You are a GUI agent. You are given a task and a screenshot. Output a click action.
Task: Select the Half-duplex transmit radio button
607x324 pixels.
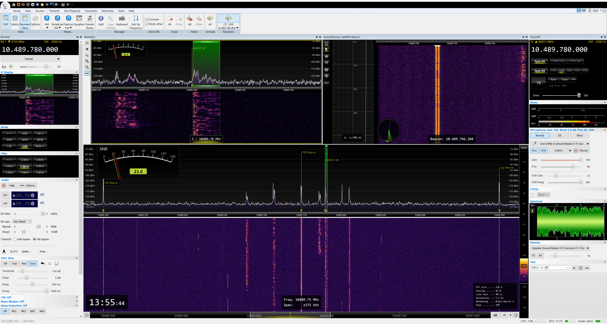15,239
